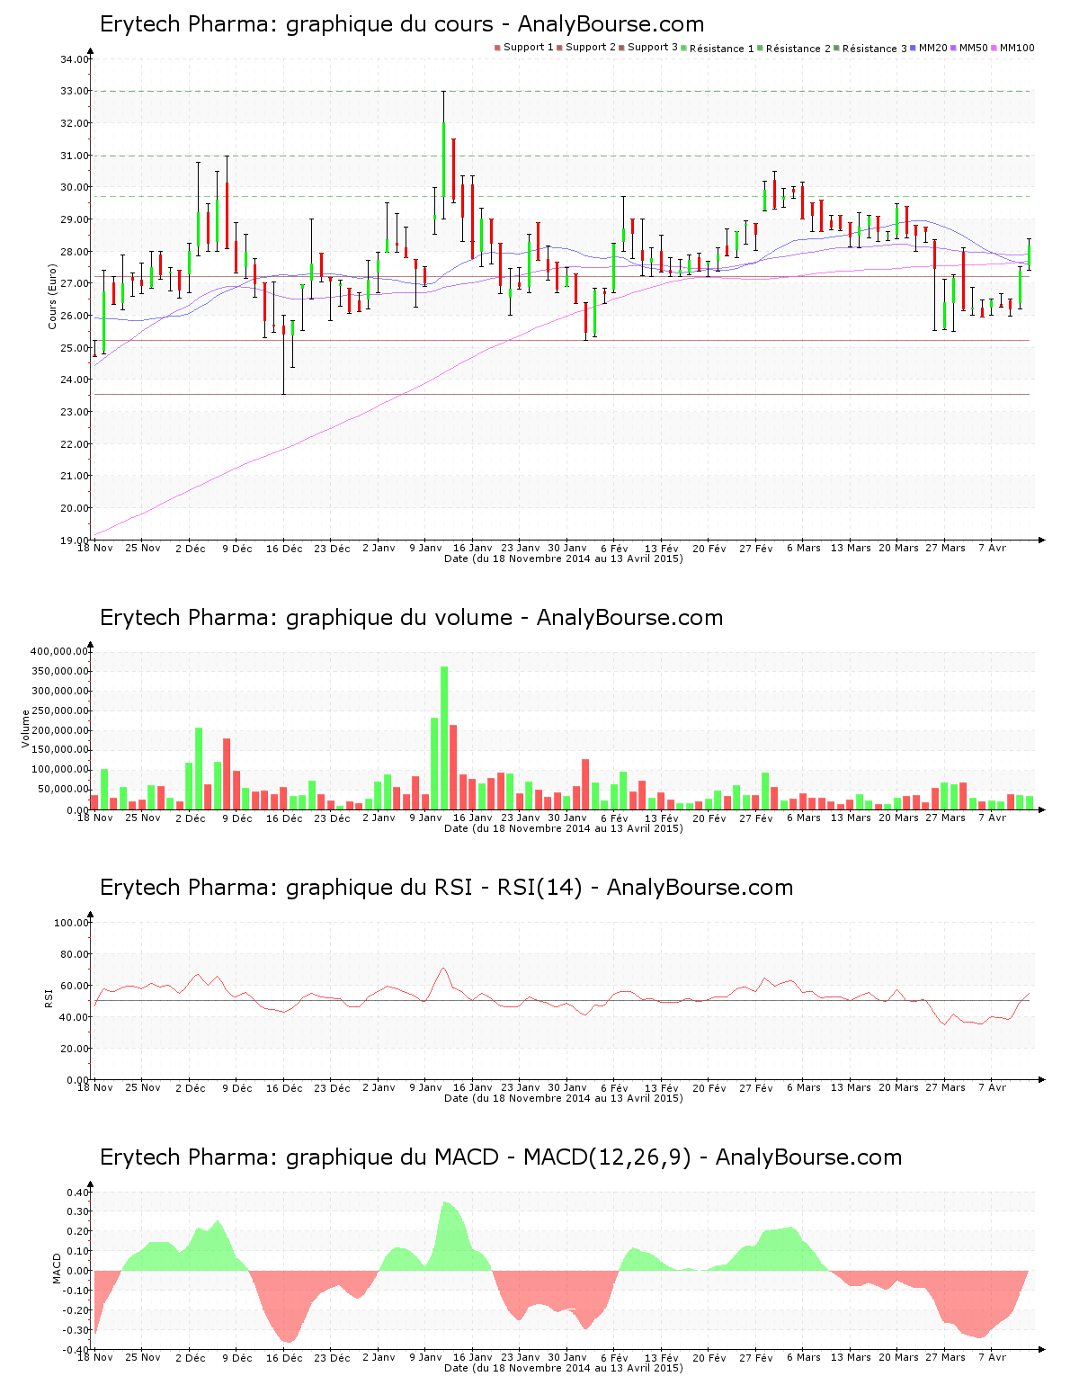Click the Résistance 3 legend color square

click(x=836, y=48)
